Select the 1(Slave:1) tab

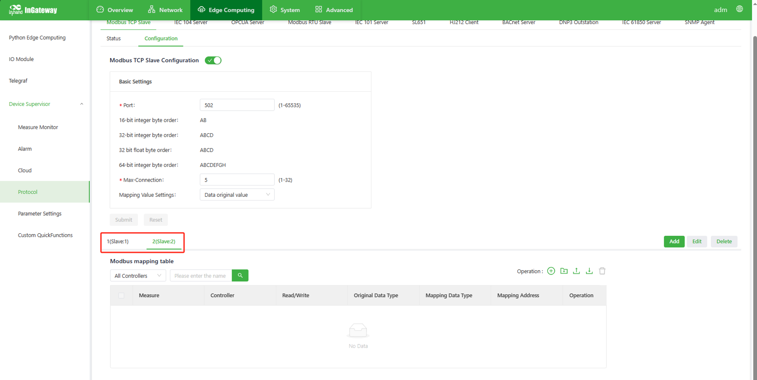118,241
